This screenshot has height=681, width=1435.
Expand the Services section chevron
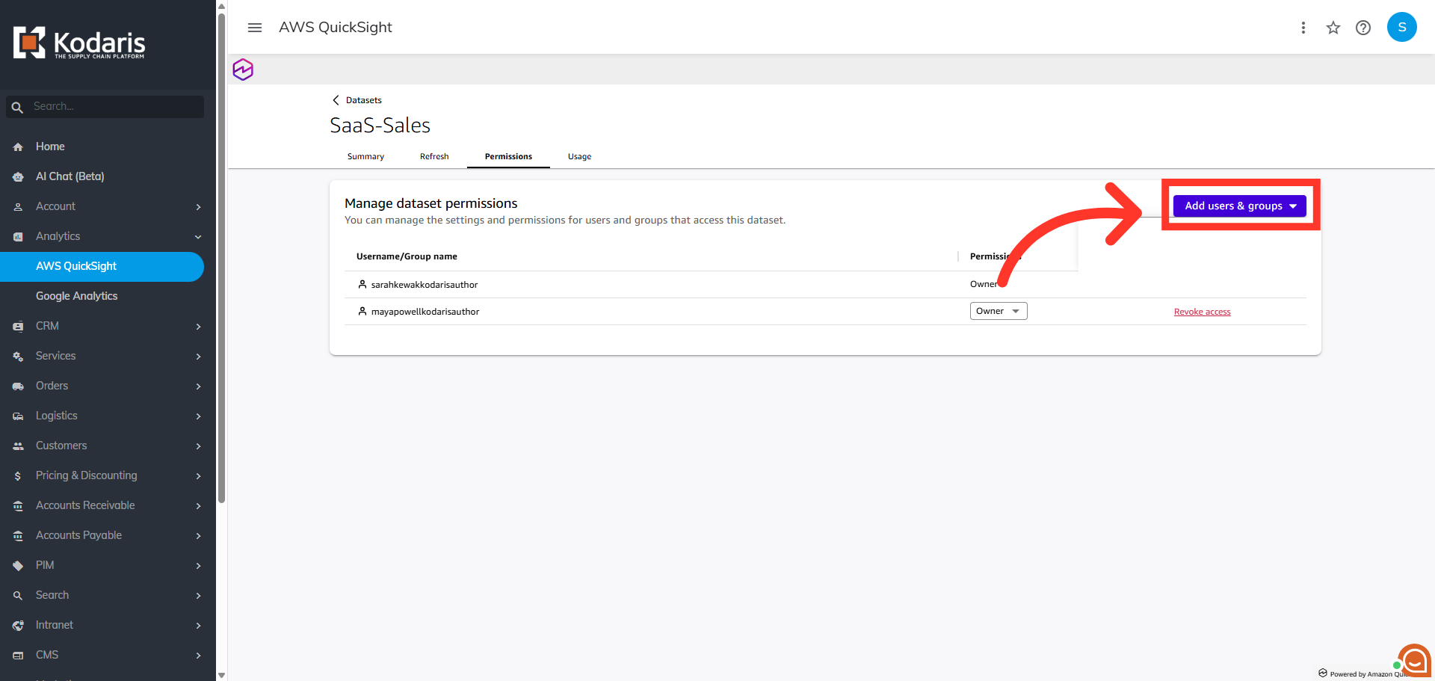coord(198,357)
